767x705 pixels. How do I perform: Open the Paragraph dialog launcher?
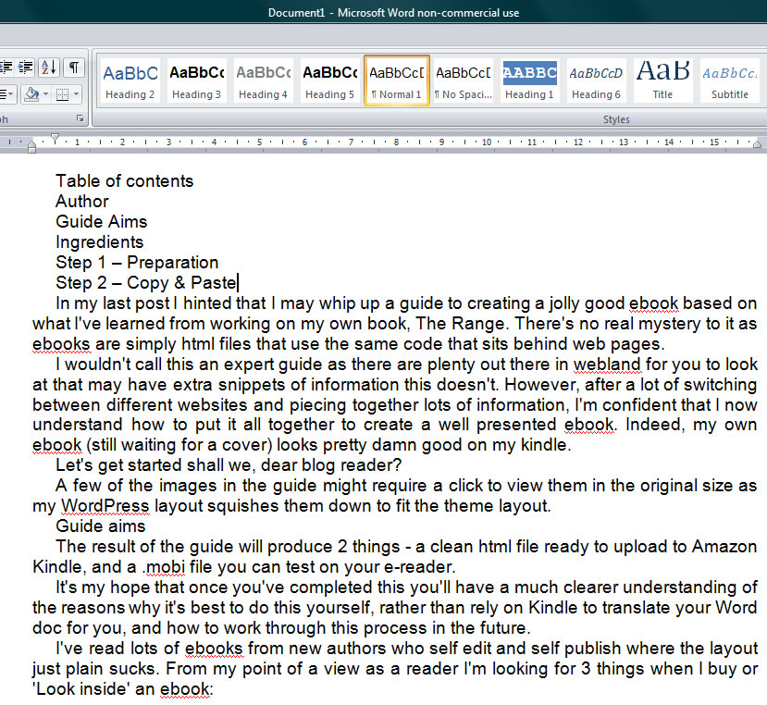coord(80,119)
